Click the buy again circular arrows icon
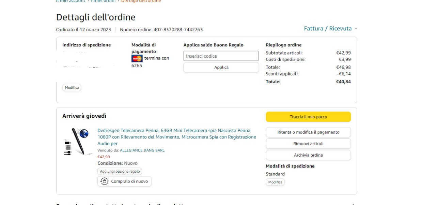This screenshot has width=436, height=205. (x=105, y=181)
